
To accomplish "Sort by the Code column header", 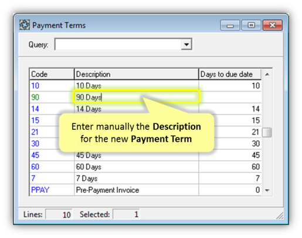I will [x=52, y=74].
